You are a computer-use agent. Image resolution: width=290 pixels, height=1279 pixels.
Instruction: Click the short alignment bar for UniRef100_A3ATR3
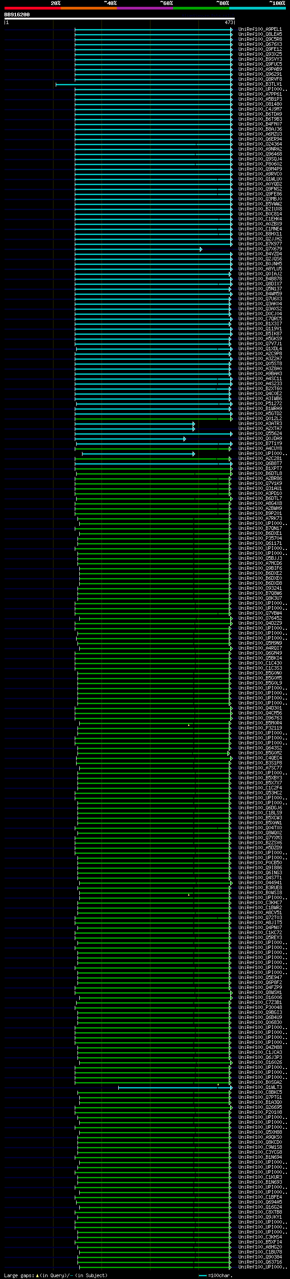point(135,424)
